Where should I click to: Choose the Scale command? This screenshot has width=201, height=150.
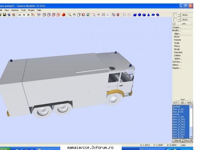point(177,43)
